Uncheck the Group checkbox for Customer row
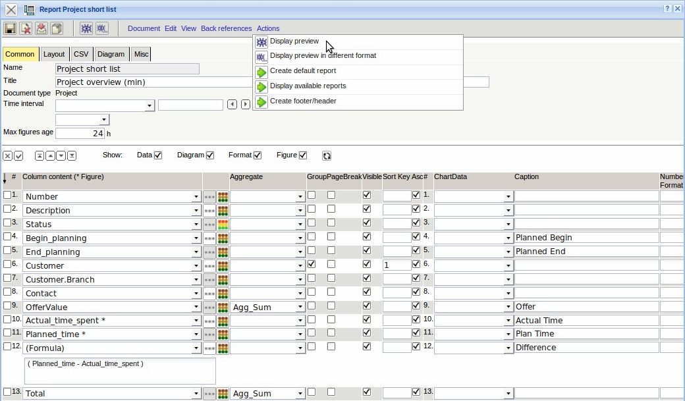 click(x=312, y=265)
